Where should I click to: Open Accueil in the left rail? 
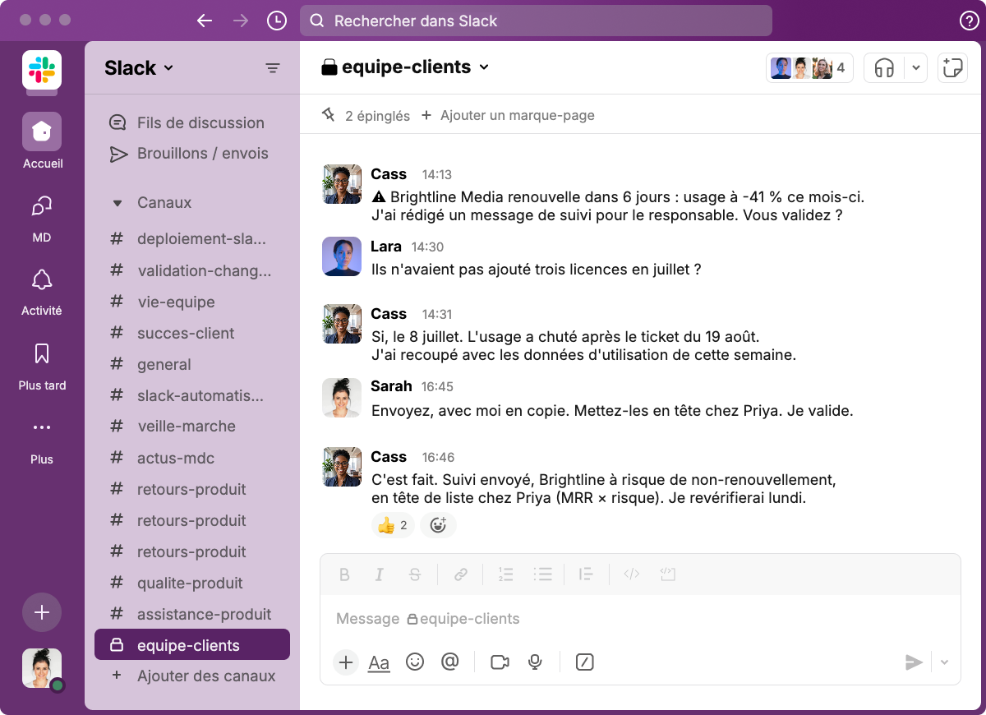pos(42,141)
